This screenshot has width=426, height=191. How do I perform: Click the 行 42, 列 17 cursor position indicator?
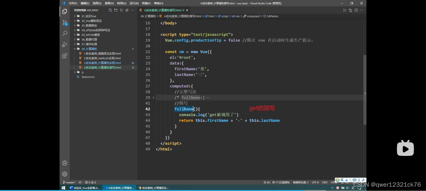click(x=277, y=182)
